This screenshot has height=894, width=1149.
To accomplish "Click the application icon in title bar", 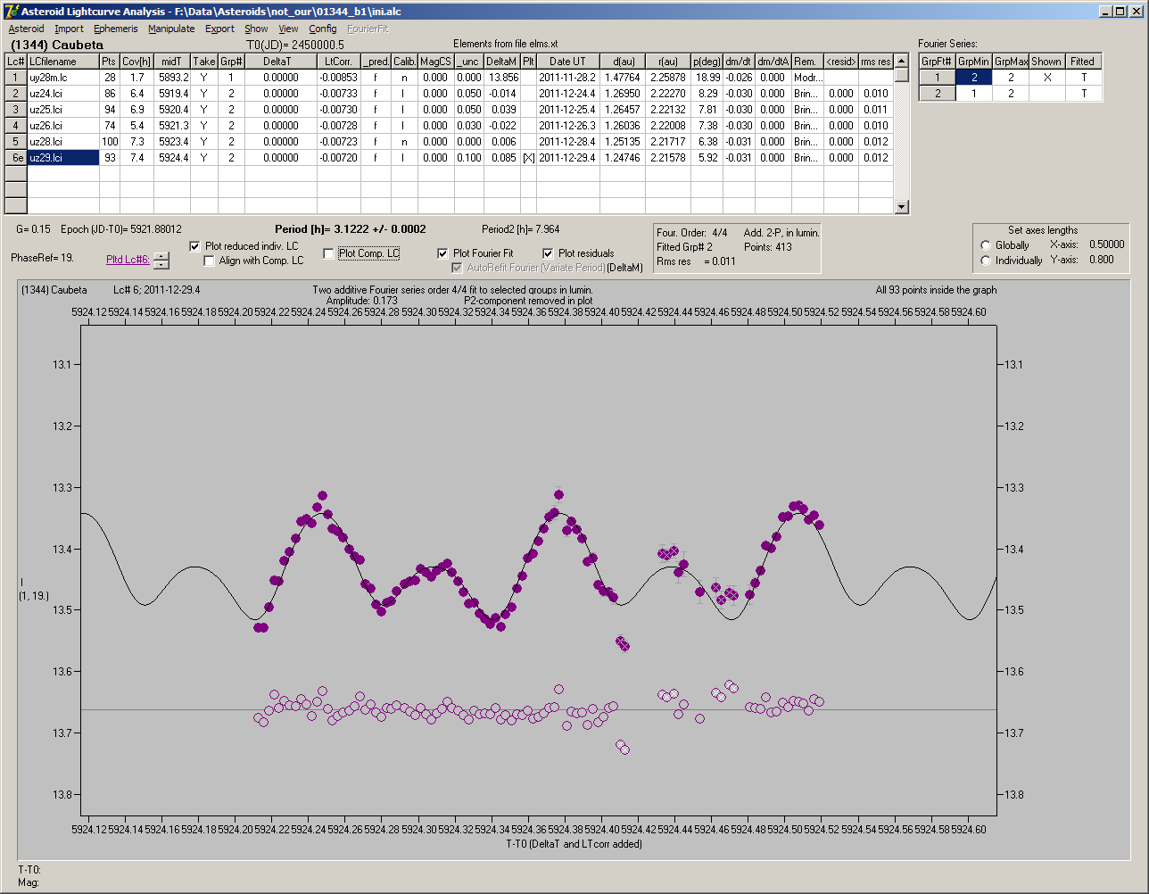I will pos(11,11).
